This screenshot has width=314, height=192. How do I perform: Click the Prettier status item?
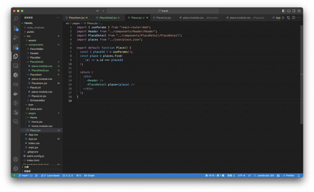288,175
